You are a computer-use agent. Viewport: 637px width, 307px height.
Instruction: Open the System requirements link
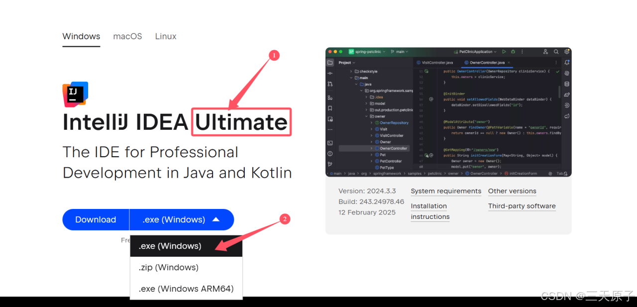[446, 191]
